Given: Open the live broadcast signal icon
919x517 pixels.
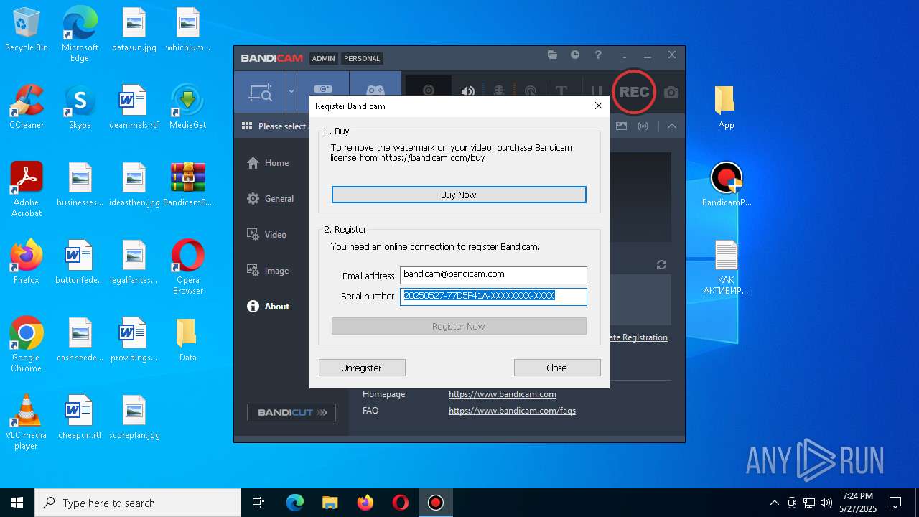Looking at the screenshot, I should coord(643,126).
